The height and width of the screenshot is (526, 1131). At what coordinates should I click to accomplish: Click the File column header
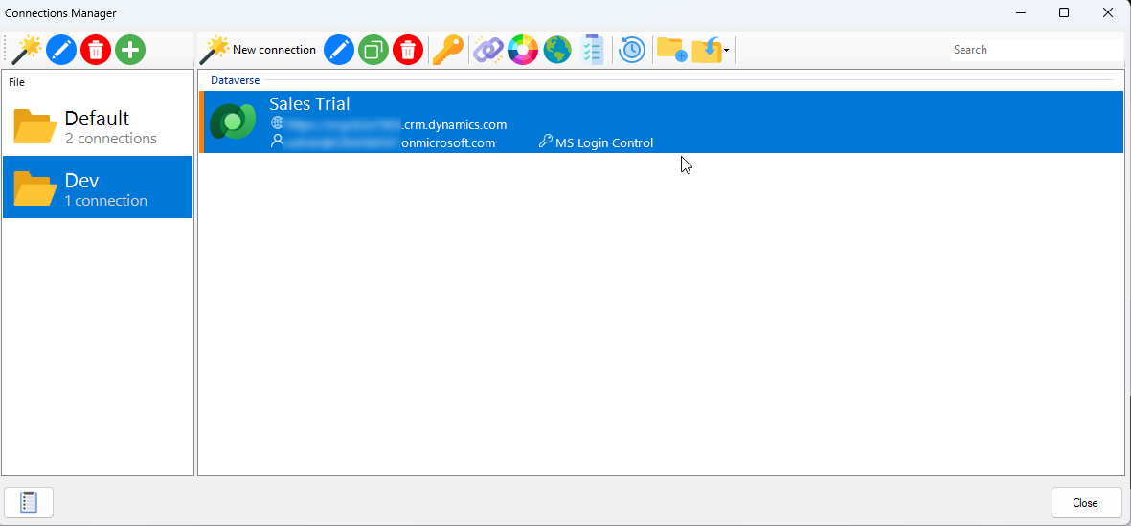click(16, 82)
